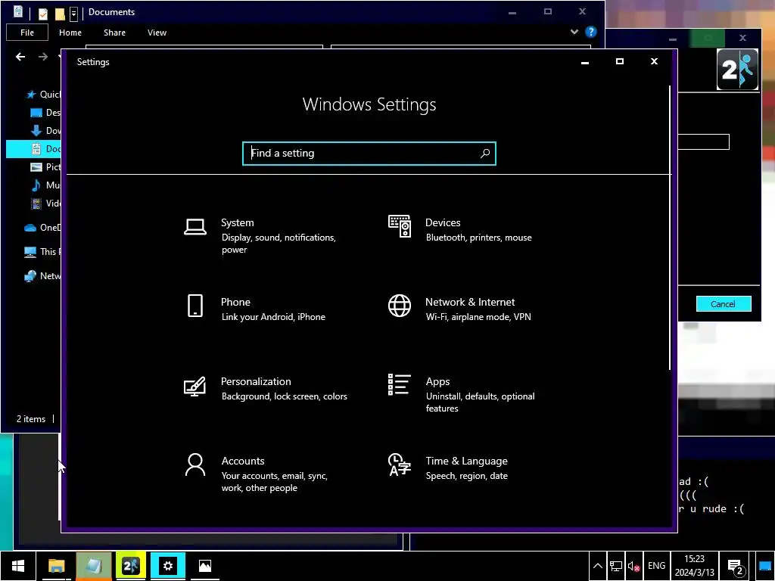The width and height of the screenshot is (775, 581).
Task: Open the Photos app on taskbar
Action: click(204, 566)
